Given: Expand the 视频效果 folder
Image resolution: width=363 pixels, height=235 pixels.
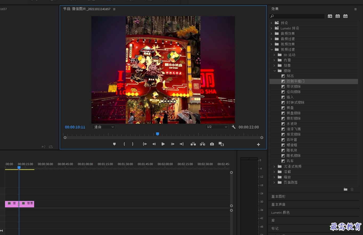Looking at the screenshot, I should 271,44.
